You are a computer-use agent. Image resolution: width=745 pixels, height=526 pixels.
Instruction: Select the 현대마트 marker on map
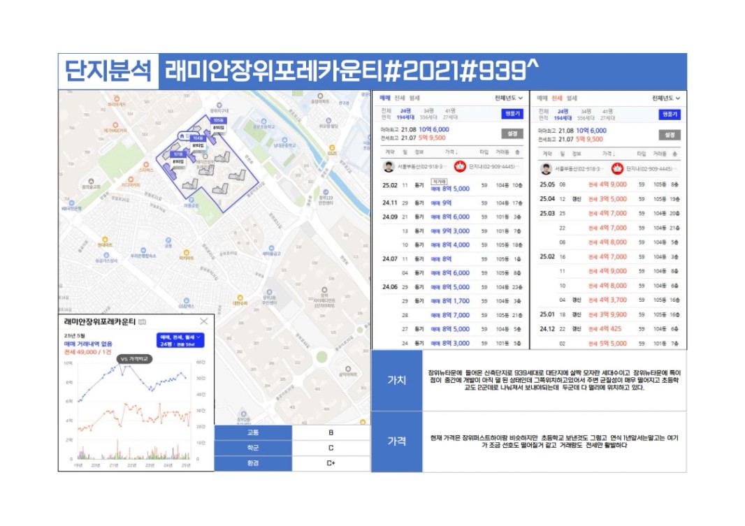click(x=105, y=240)
